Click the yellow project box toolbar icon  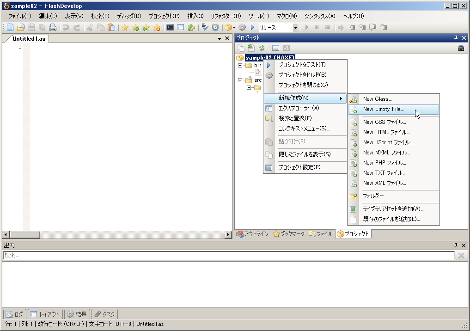[228, 28]
